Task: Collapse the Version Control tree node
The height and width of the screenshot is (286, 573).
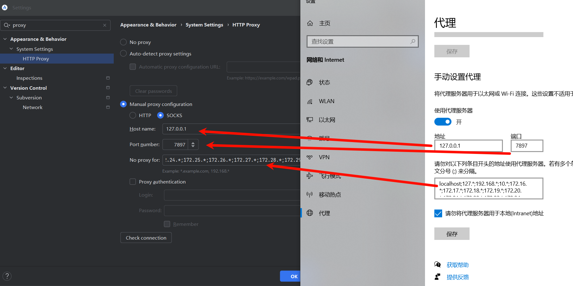Action: 5,88
